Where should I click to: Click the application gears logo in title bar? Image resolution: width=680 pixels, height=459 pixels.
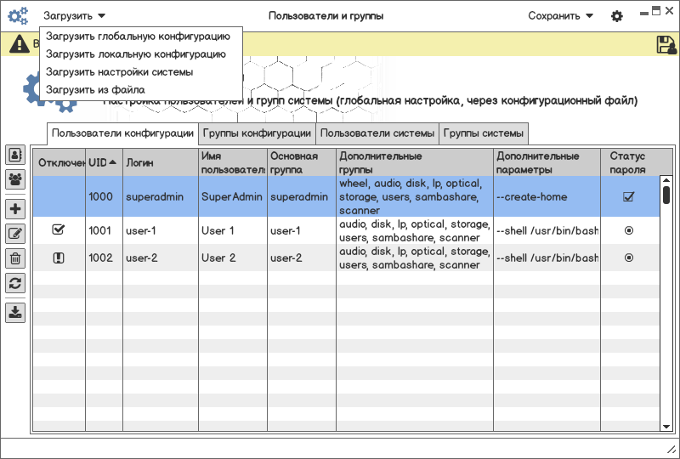tap(18, 16)
